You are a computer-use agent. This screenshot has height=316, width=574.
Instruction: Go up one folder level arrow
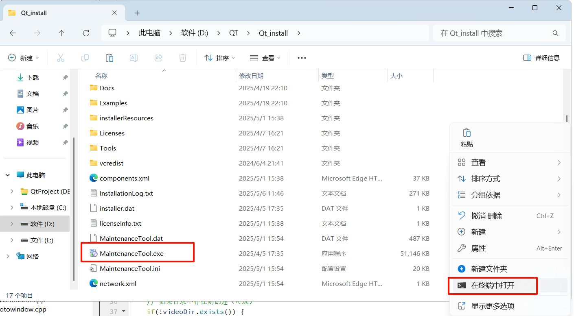(x=61, y=33)
